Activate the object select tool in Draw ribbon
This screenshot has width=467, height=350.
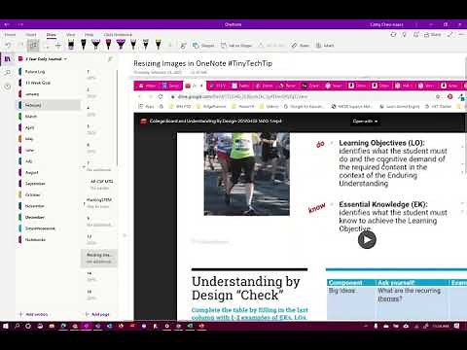[33, 46]
